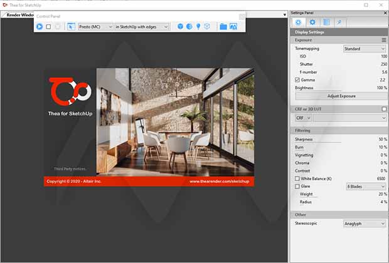Viewport: 389px width, 263px height.
Task: Click the 'Display Settings' panel title
Action: tap(309, 32)
